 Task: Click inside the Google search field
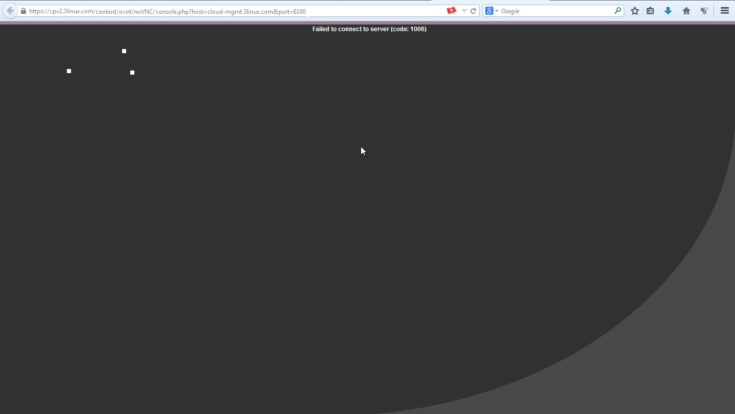pyautogui.click(x=556, y=11)
